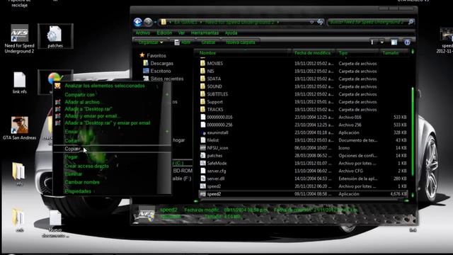453x255 pixels.
Task: Open the Ayuda menu
Action: [231, 33]
